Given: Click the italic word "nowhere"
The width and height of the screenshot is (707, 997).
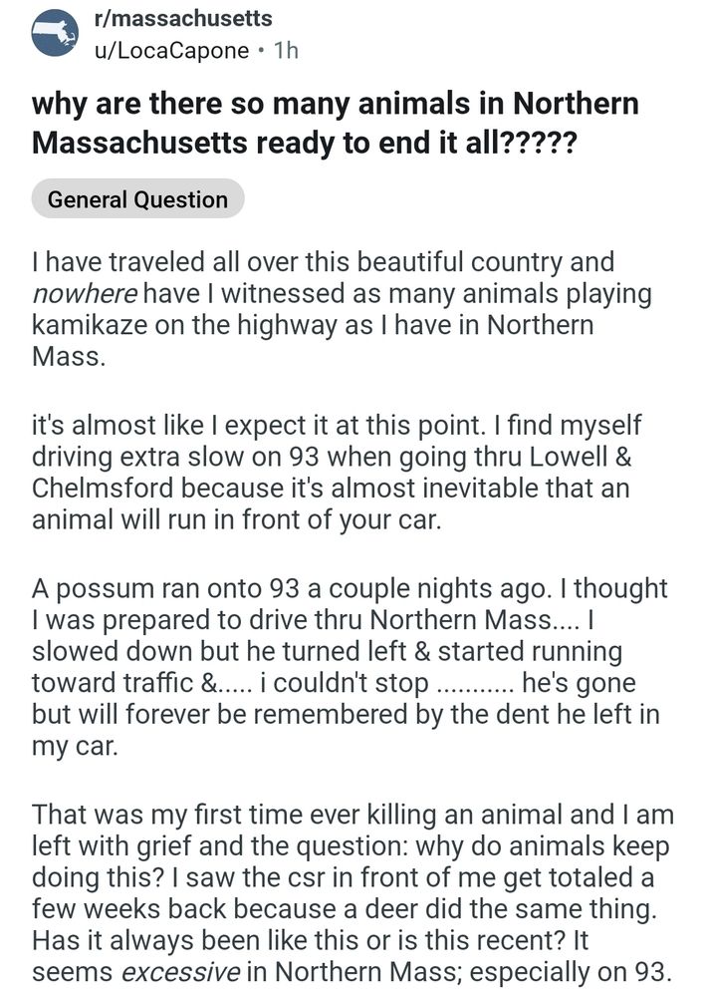Looking at the screenshot, I should 85,294.
